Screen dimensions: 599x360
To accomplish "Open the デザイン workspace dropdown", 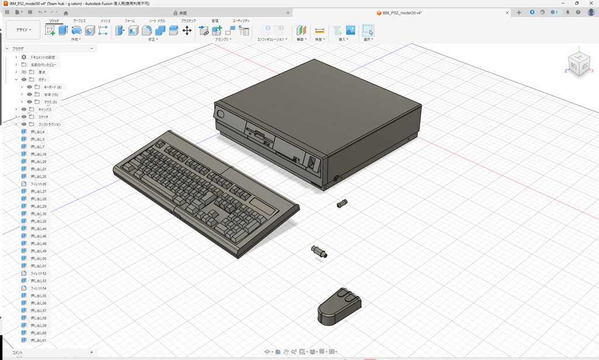I will tap(23, 30).
